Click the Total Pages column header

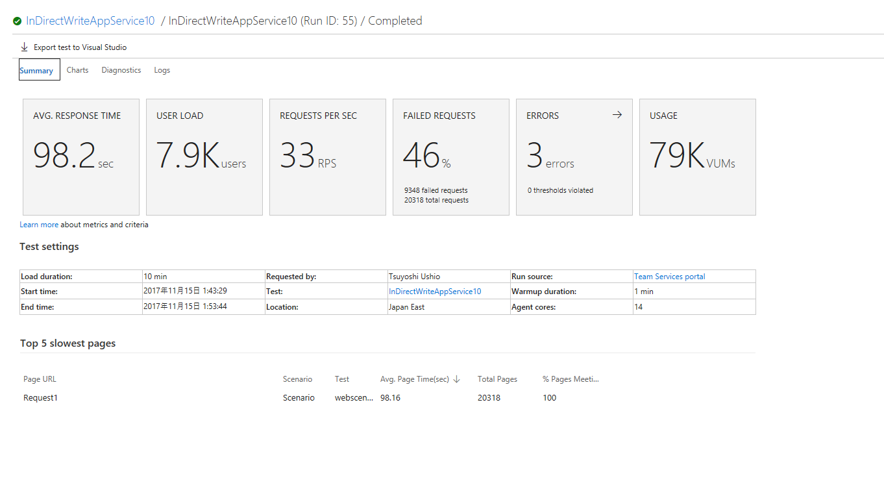pos(497,379)
